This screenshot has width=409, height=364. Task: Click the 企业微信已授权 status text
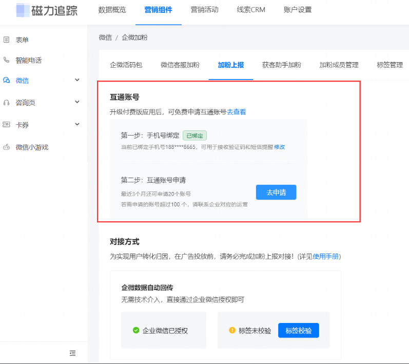coord(165,331)
